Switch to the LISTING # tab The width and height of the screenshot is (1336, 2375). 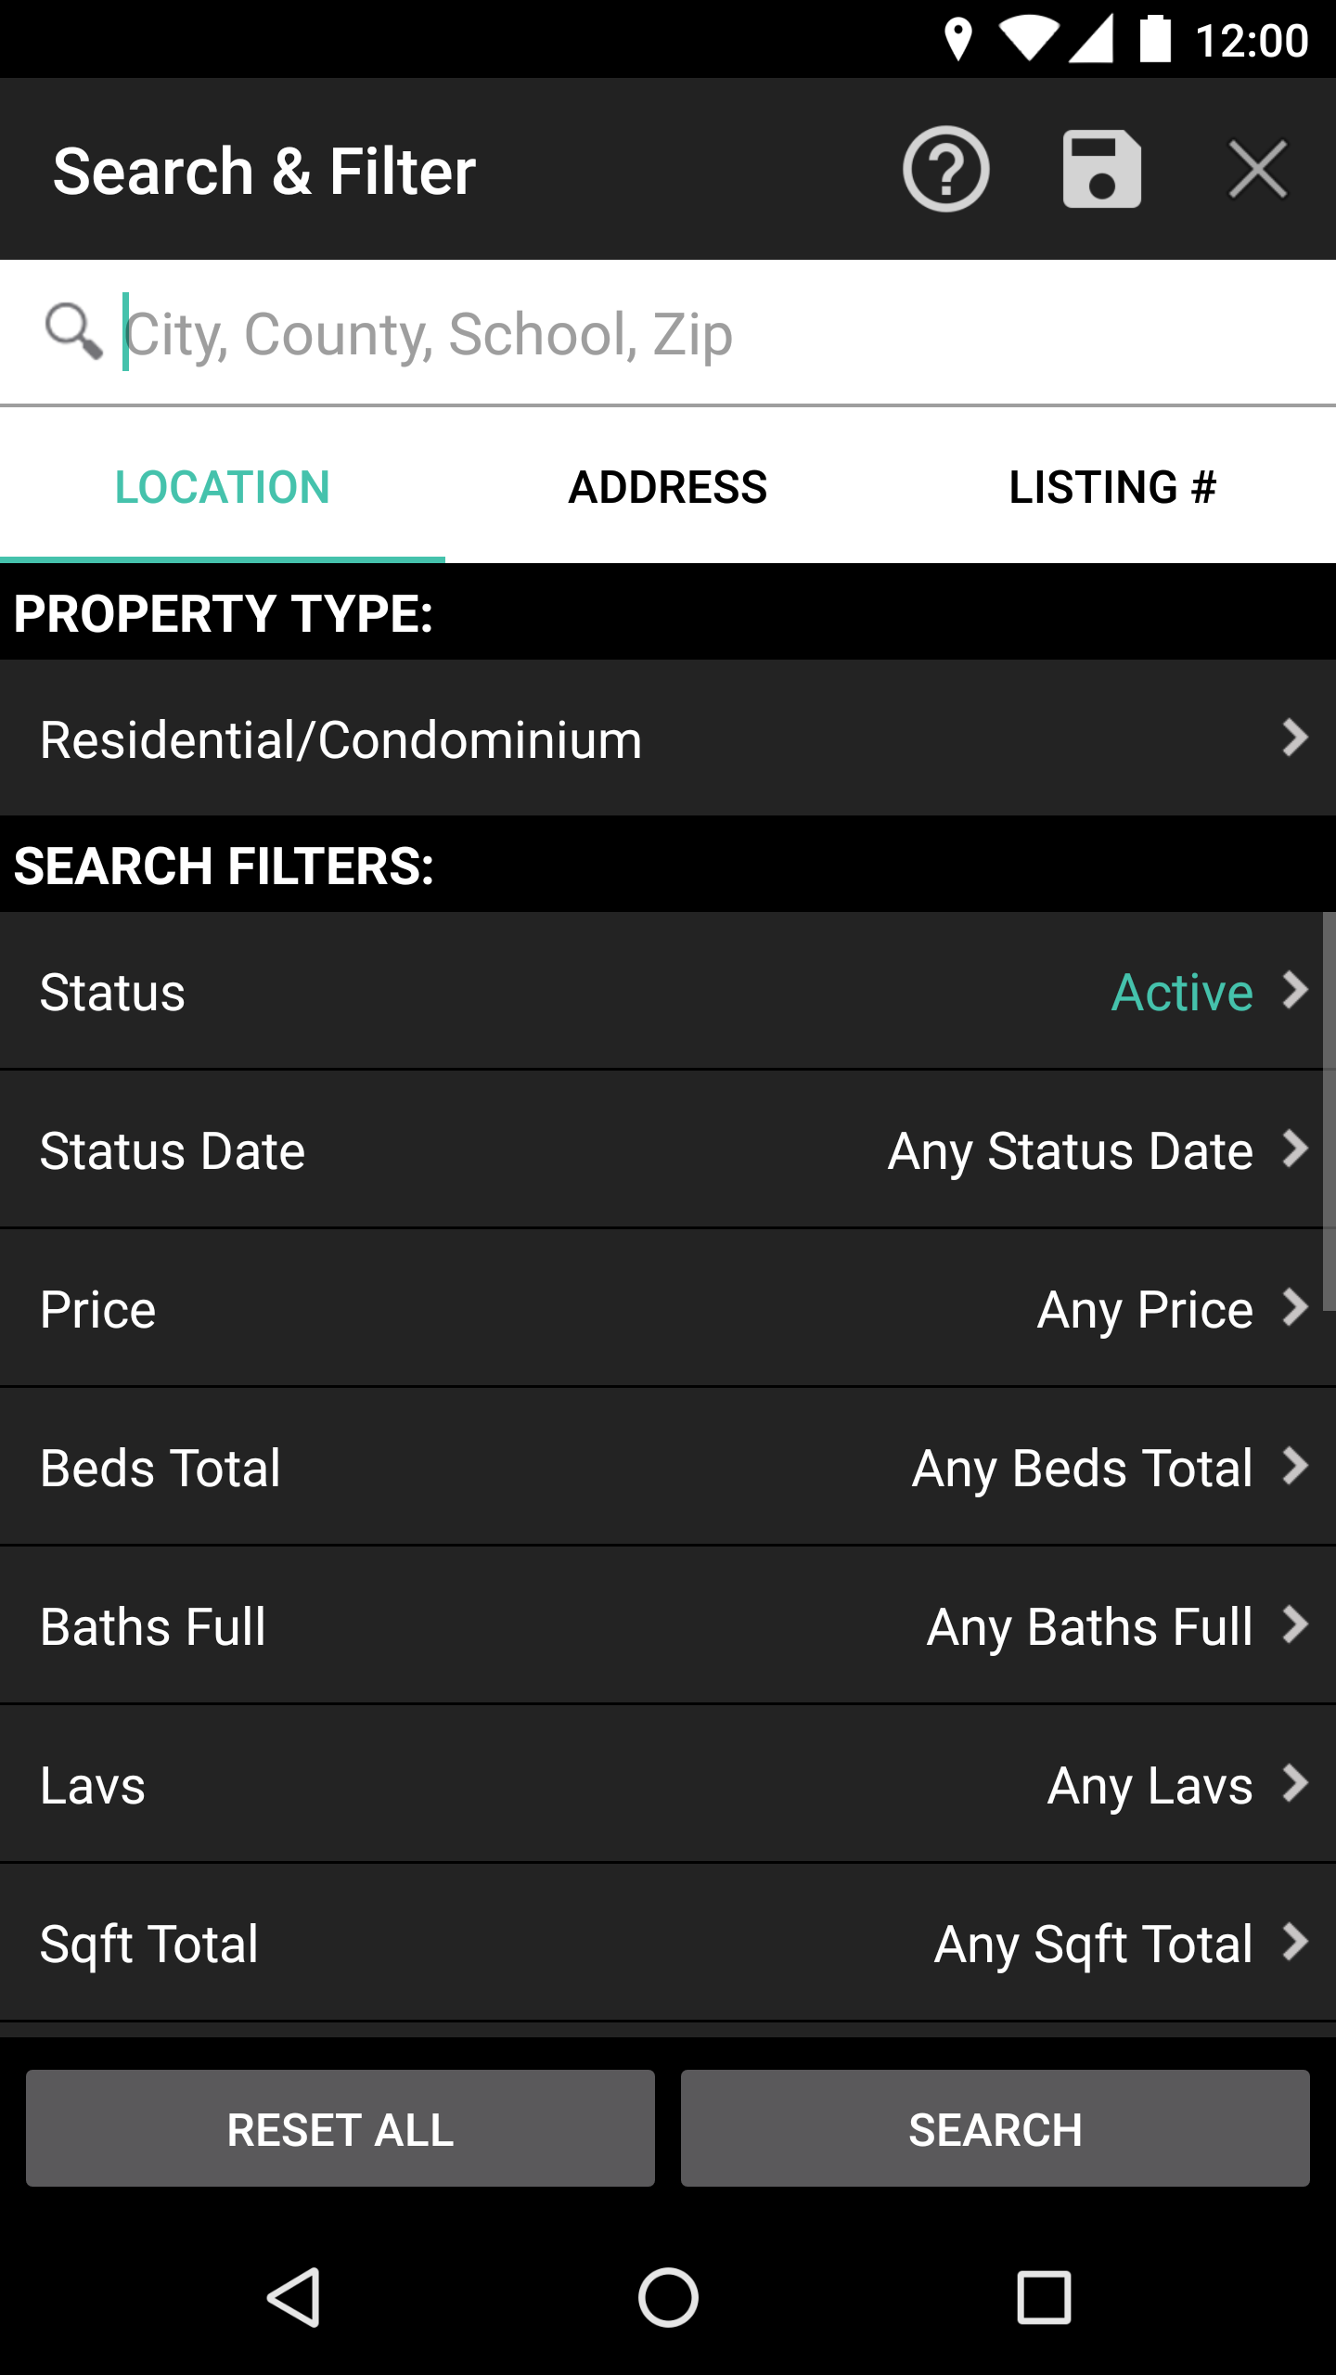pos(1113,487)
